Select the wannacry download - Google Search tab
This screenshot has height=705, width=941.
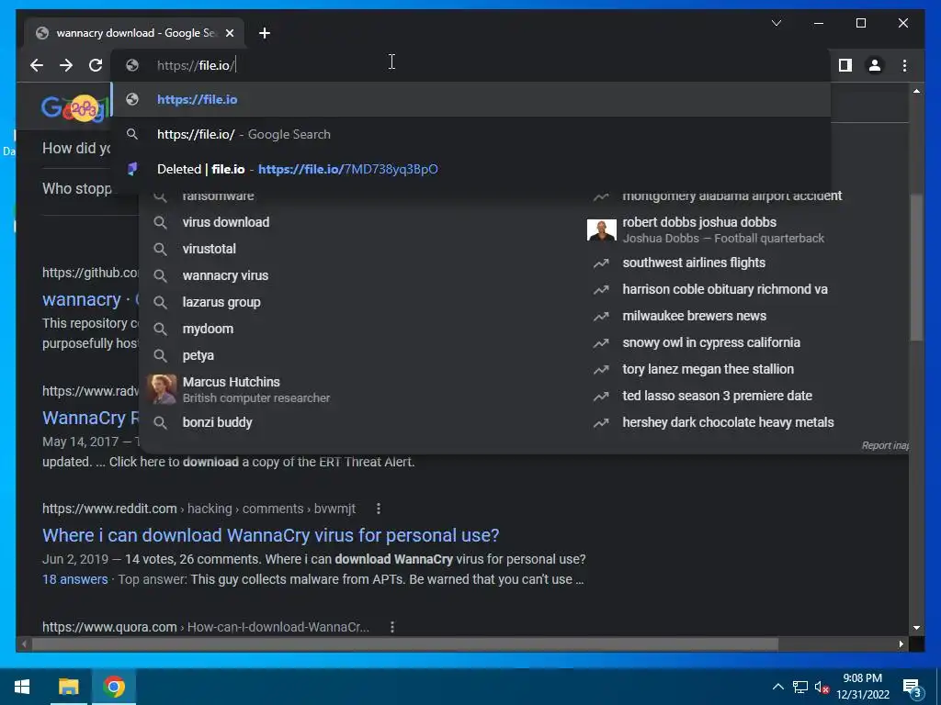tap(135, 33)
